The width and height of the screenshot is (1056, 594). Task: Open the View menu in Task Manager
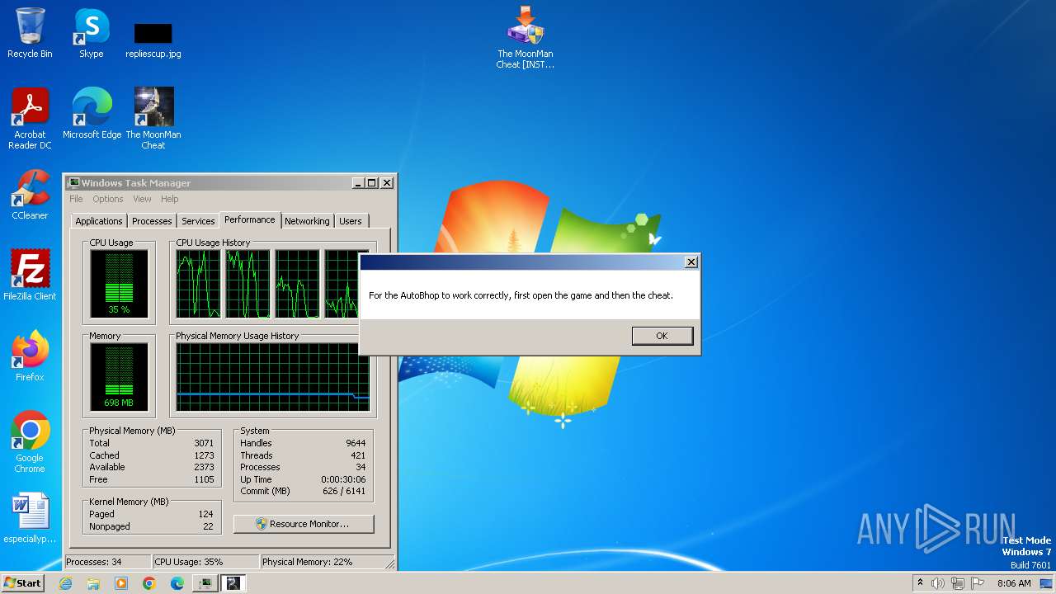[142, 199]
